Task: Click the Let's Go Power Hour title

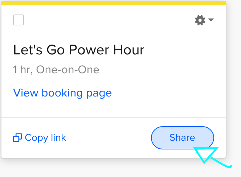Action: pyautogui.click(x=79, y=50)
